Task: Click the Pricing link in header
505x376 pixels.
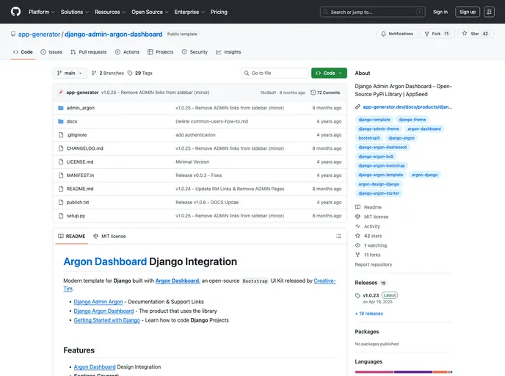Action: pos(219,12)
